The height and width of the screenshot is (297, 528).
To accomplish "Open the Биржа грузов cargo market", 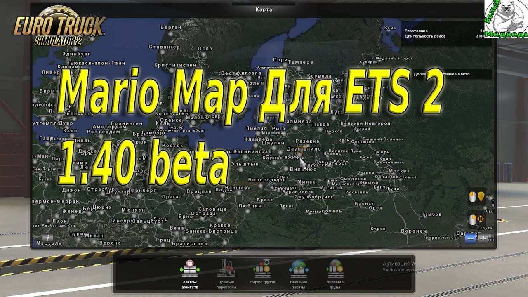I will click(x=262, y=272).
